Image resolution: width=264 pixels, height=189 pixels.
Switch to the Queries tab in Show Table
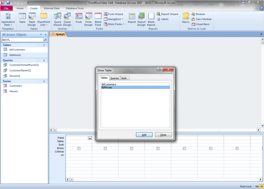click(x=115, y=78)
